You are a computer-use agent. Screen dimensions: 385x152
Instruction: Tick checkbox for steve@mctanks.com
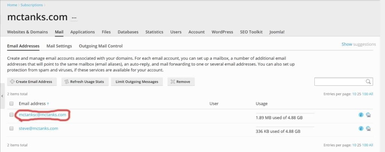pos(11,128)
